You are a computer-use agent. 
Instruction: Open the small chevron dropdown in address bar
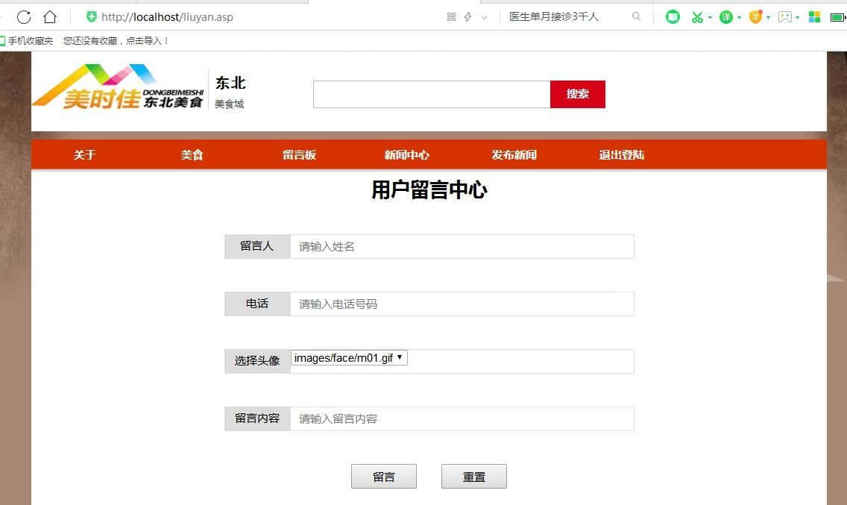pyautogui.click(x=485, y=17)
